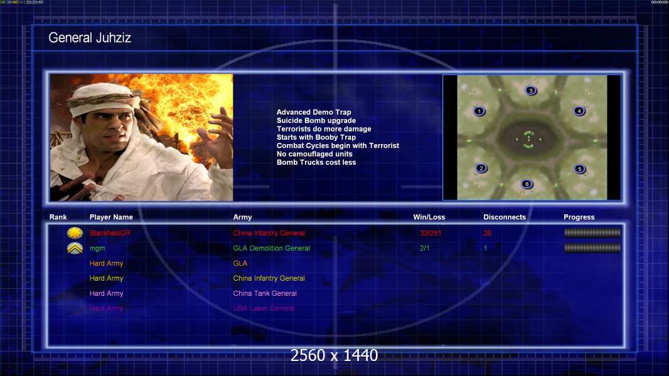Pick start position 6 on the minimap

[527, 184]
